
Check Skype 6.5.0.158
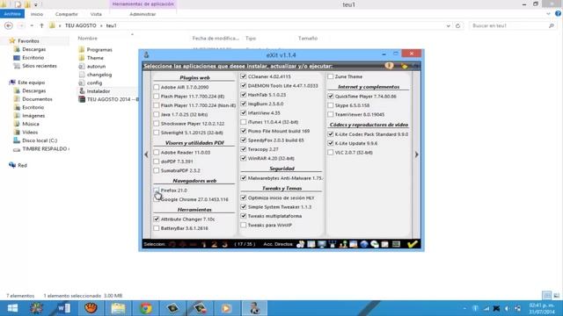(331, 105)
